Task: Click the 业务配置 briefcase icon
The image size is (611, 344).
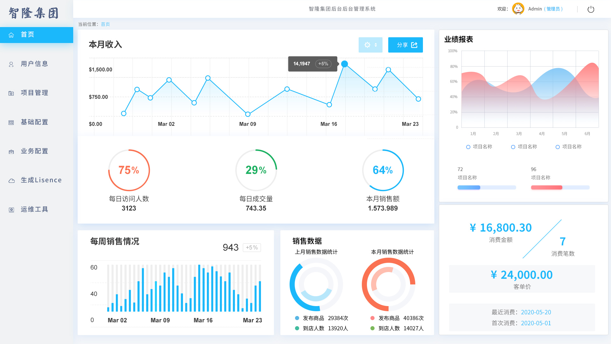Action: [x=11, y=152]
